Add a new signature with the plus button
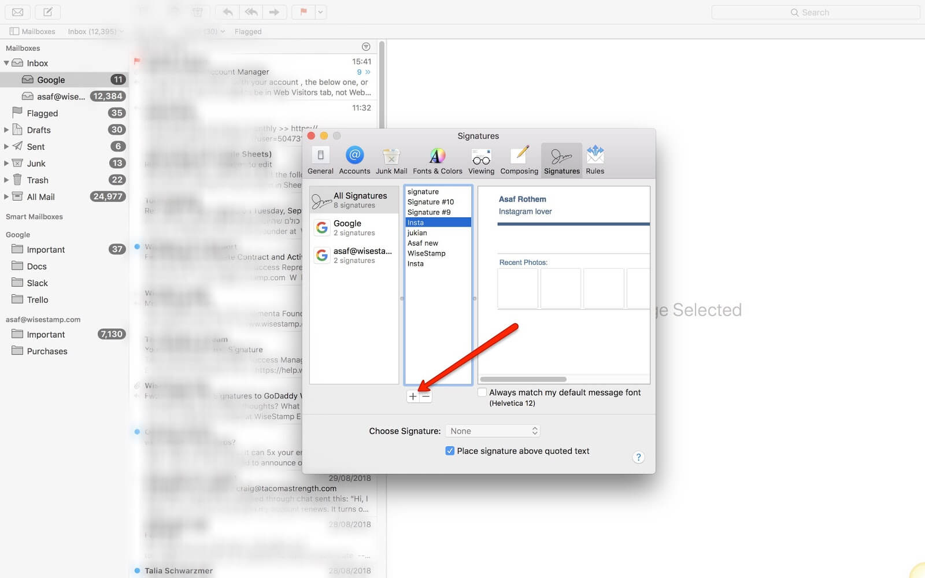The width and height of the screenshot is (925, 578). [x=413, y=397]
